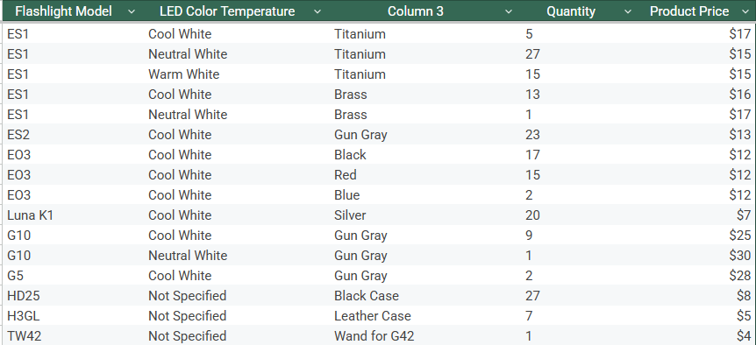Image resolution: width=756 pixels, height=345 pixels.
Task: Open the Flashlight Model filter dropdown
Action: click(x=132, y=11)
